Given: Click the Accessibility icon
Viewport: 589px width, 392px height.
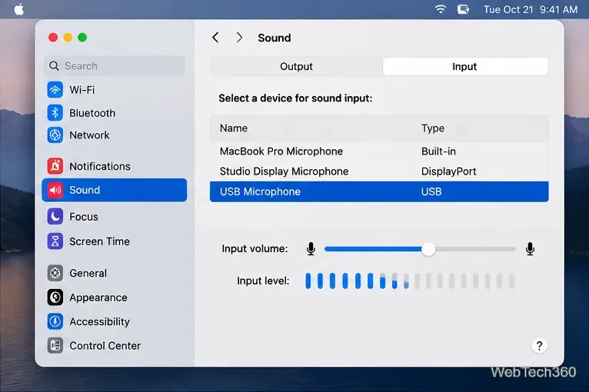Looking at the screenshot, I should tap(55, 321).
